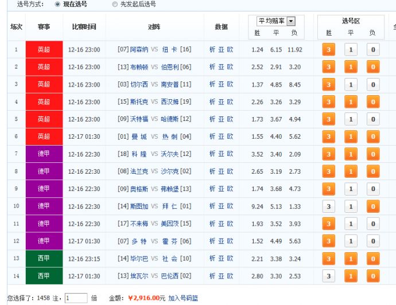396x305 pixels.
Task: Click the 数据 column header
Action: (x=221, y=27)
